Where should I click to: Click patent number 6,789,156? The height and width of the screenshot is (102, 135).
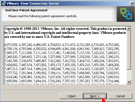[x=11, y=49]
